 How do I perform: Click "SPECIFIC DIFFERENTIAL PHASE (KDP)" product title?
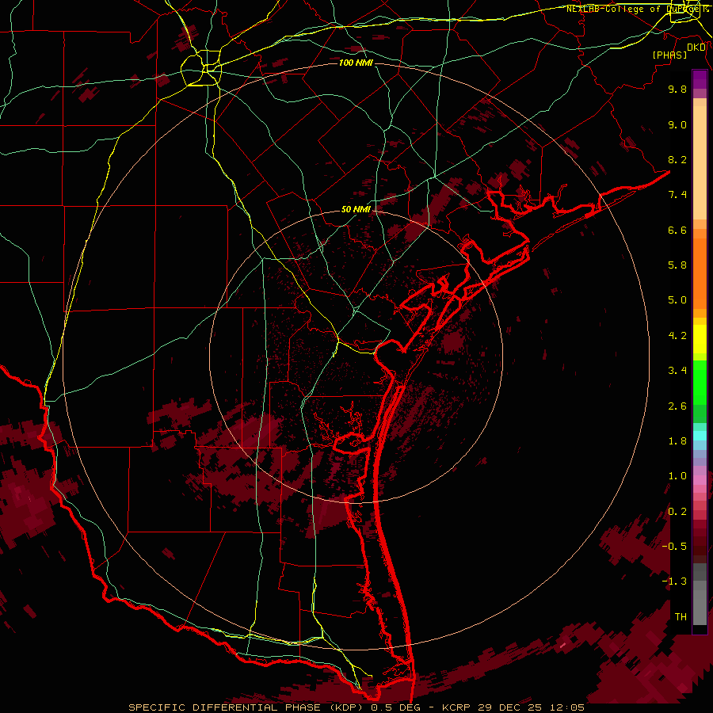tap(247, 707)
